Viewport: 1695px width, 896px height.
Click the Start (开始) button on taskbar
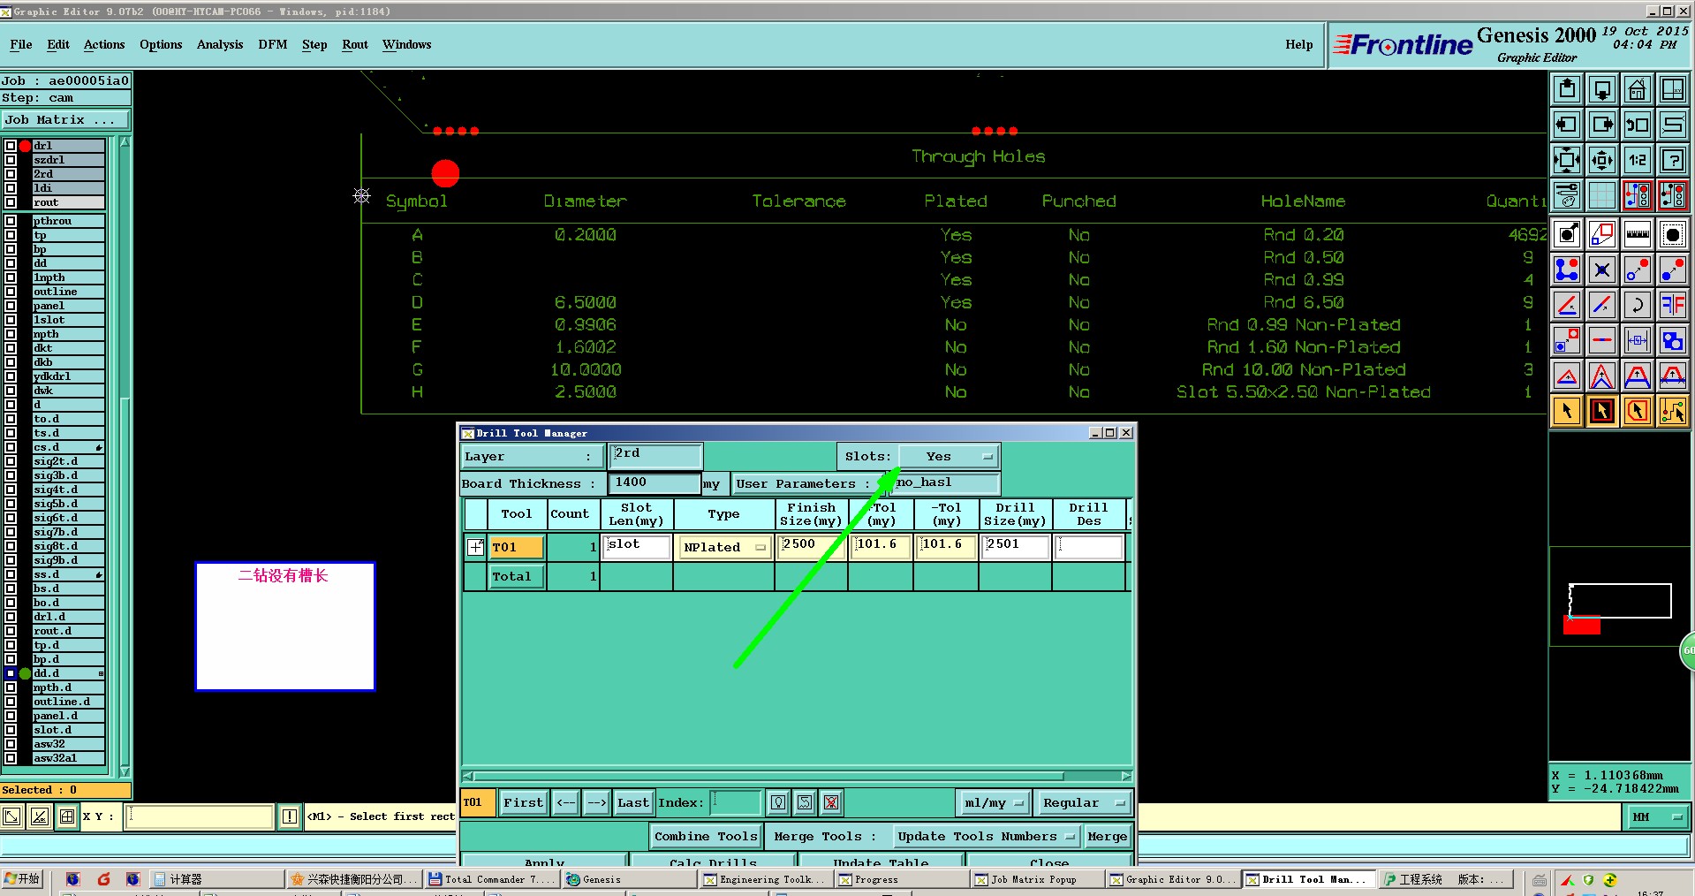tap(22, 879)
